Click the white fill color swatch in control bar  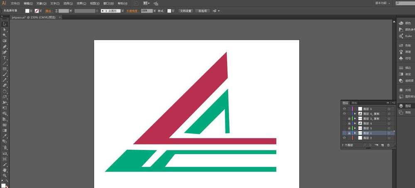(27, 11)
